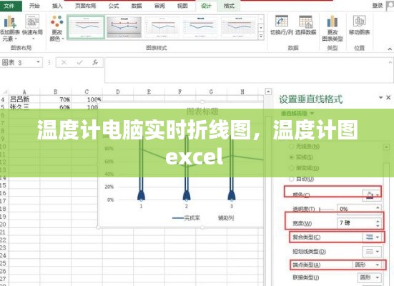Select the 自动(U) radio option
394x286 pixels.
click(x=292, y=179)
